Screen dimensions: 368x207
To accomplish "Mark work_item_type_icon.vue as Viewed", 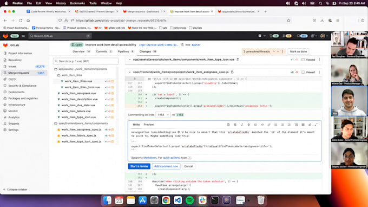I will pos(303,60).
